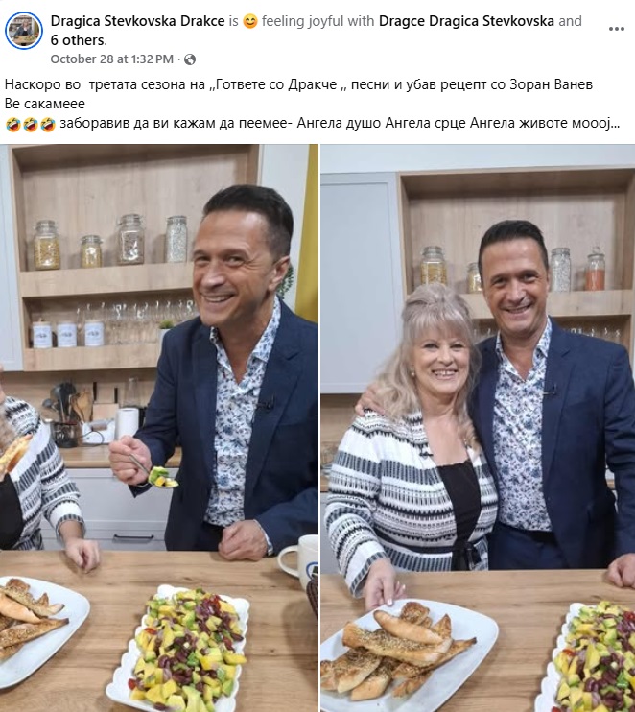Click the author's round profile picture
Viewport: 635px width, 712px height.
[x=24, y=31]
